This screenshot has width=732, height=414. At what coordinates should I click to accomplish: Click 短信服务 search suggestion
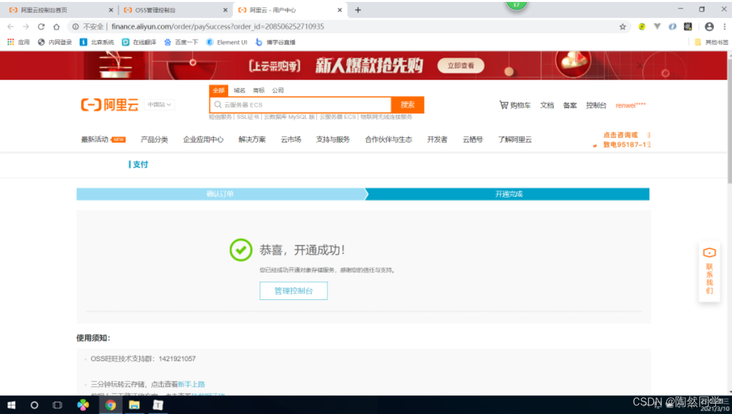pos(220,117)
